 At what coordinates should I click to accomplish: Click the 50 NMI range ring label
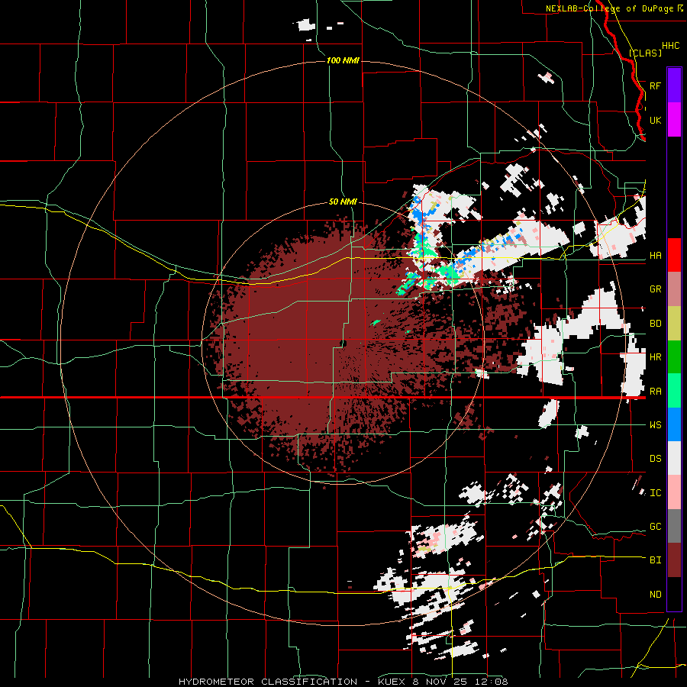343,202
